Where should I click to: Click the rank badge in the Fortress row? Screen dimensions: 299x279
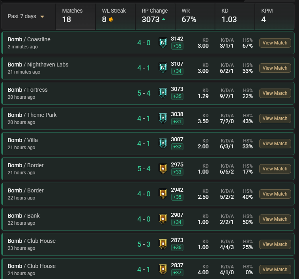[x=163, y=93]
